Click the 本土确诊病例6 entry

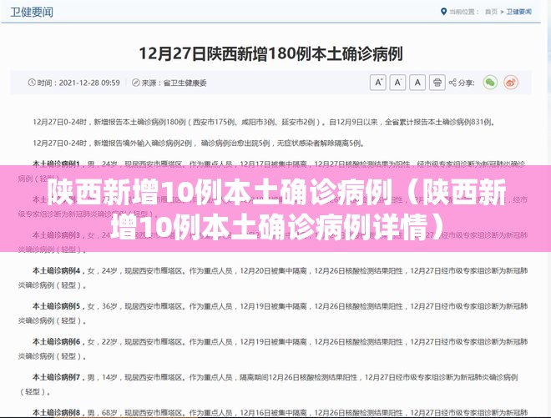pyautogui.click(x=273, y=349)
